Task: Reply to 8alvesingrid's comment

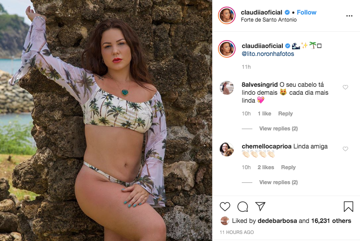Action: [x=285, y=114]
